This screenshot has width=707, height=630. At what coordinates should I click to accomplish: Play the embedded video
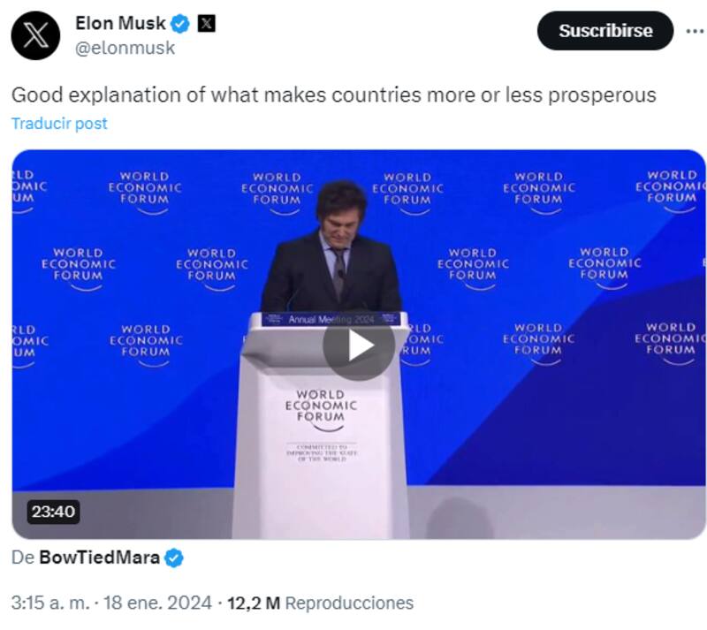pyautogui.click(x=358, y=345)
